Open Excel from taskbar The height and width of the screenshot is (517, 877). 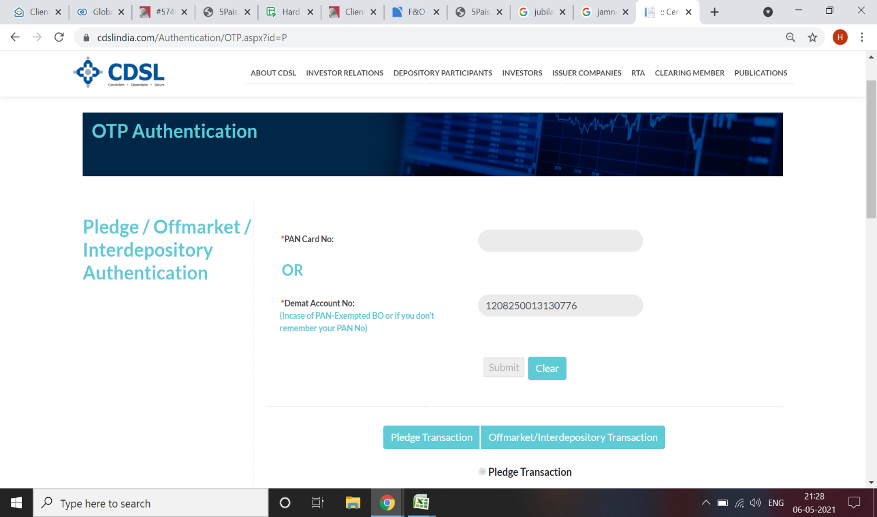(421, 502)
